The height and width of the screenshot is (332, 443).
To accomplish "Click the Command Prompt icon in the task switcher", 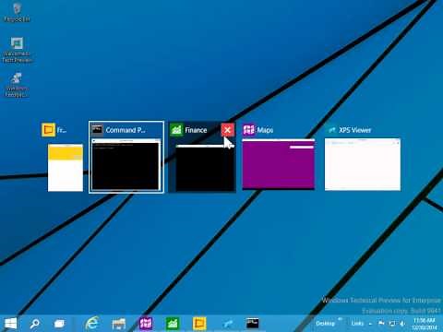I will pyautogui.click(x=97, y=130).
